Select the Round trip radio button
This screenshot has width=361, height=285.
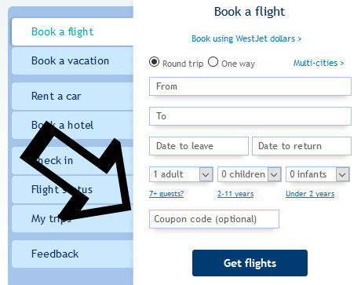(x=154, y=62)
